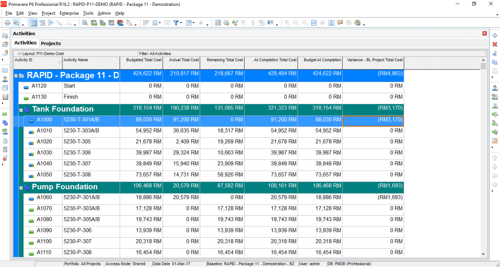Open Resources person icon in left sidebar
The width and height of the screenshot is (500, 267).
point(5,79)
